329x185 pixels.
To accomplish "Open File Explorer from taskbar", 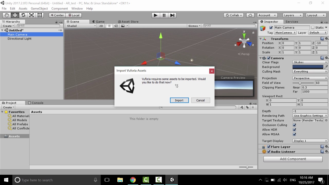I will coord(120,180).
